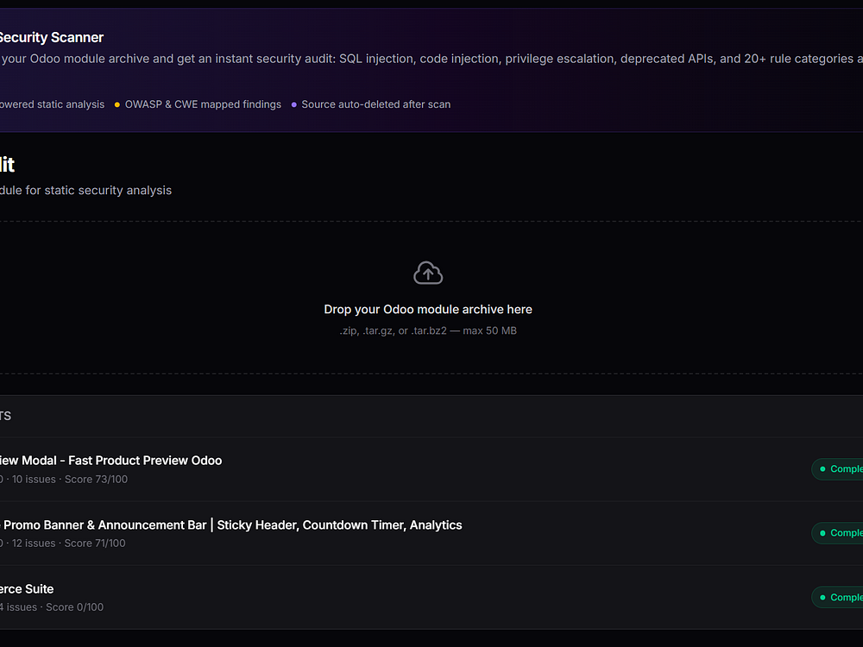
Task: Click the yellow dot before OWASP label
Action: (117, 104)
